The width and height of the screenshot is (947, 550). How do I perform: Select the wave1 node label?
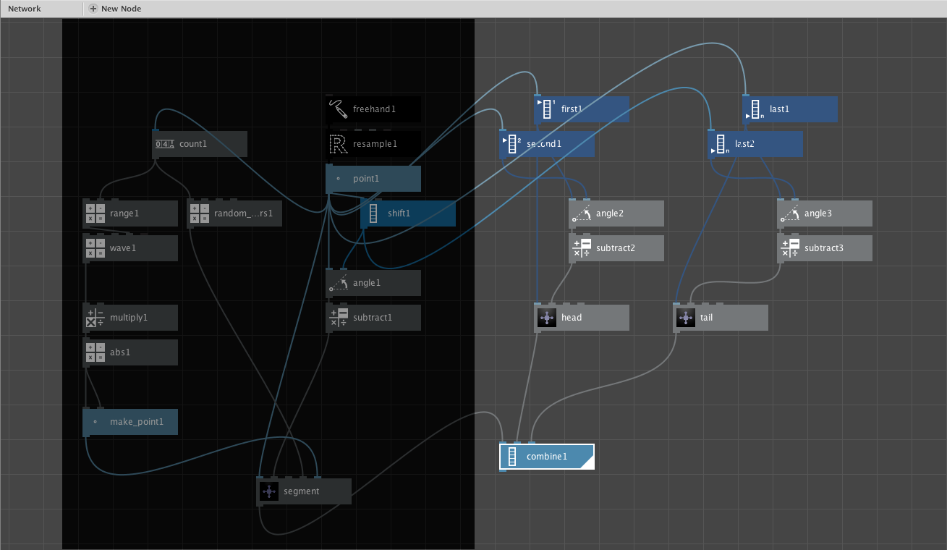point(123,248)
